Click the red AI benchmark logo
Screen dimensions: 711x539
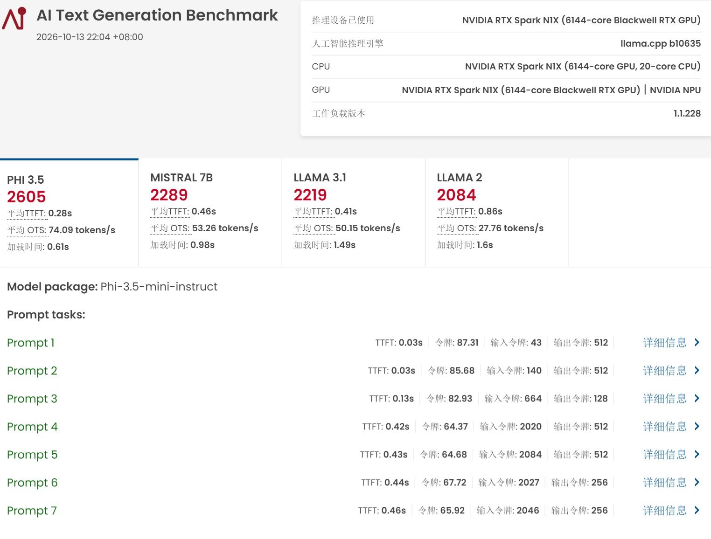(14, 18)
